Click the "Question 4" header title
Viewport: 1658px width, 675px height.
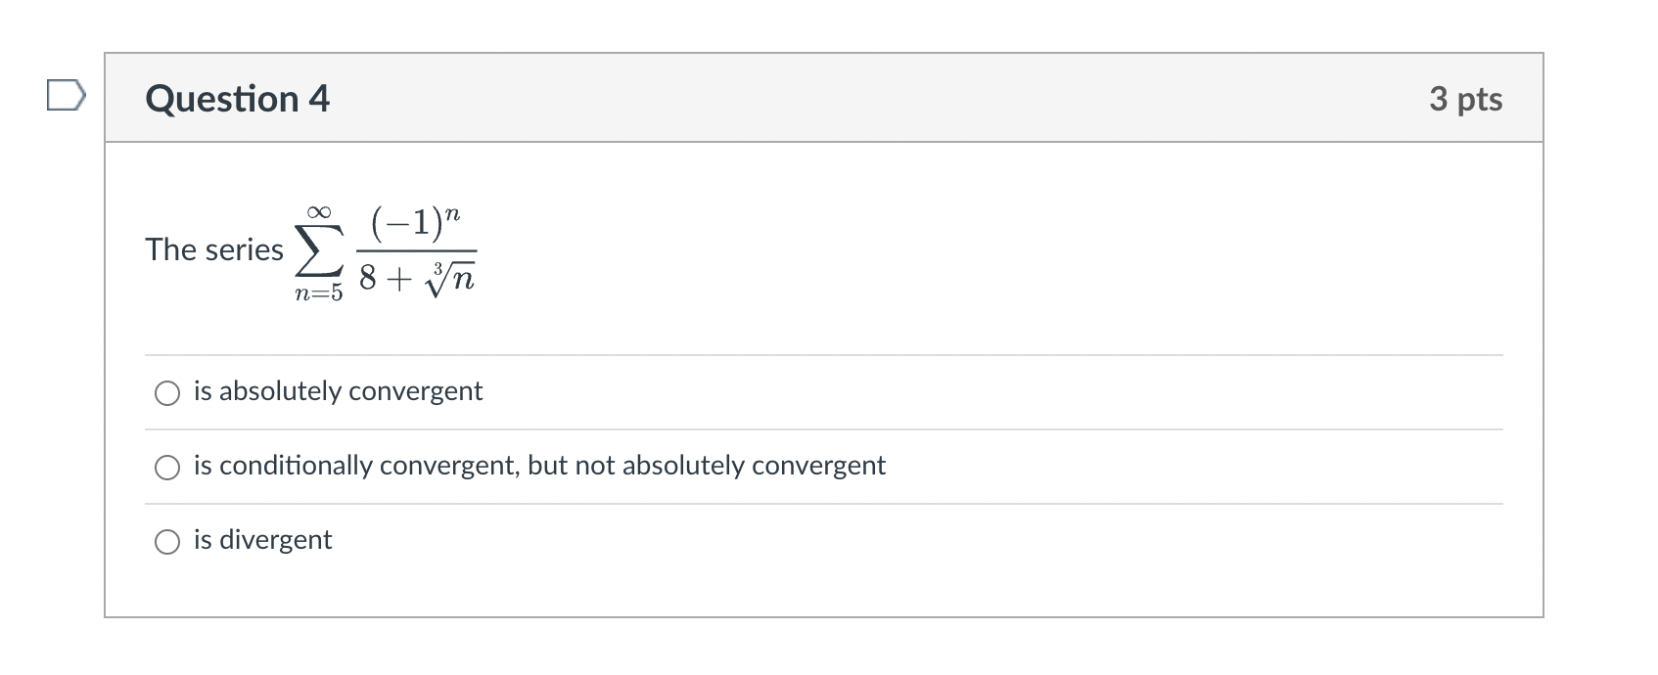point(238,98)
